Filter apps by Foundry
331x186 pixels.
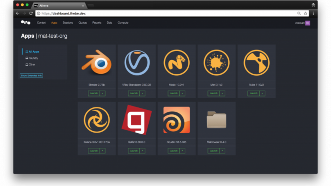32,58
